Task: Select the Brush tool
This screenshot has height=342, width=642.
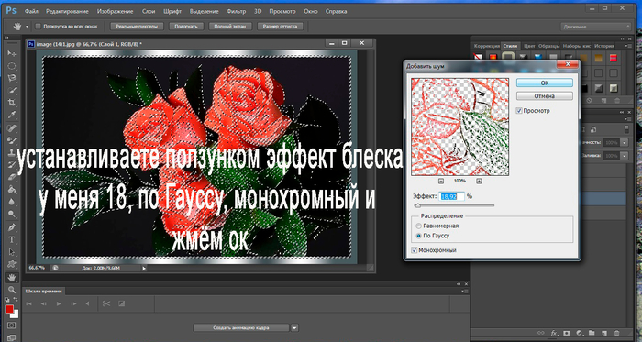Action: (12, 140)
